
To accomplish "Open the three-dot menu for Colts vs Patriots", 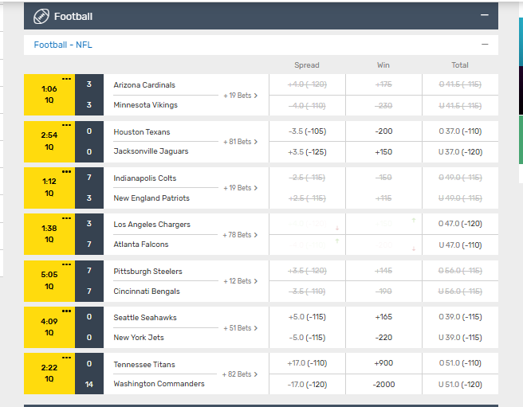I will pyautogui.click(x=67, y=171).
